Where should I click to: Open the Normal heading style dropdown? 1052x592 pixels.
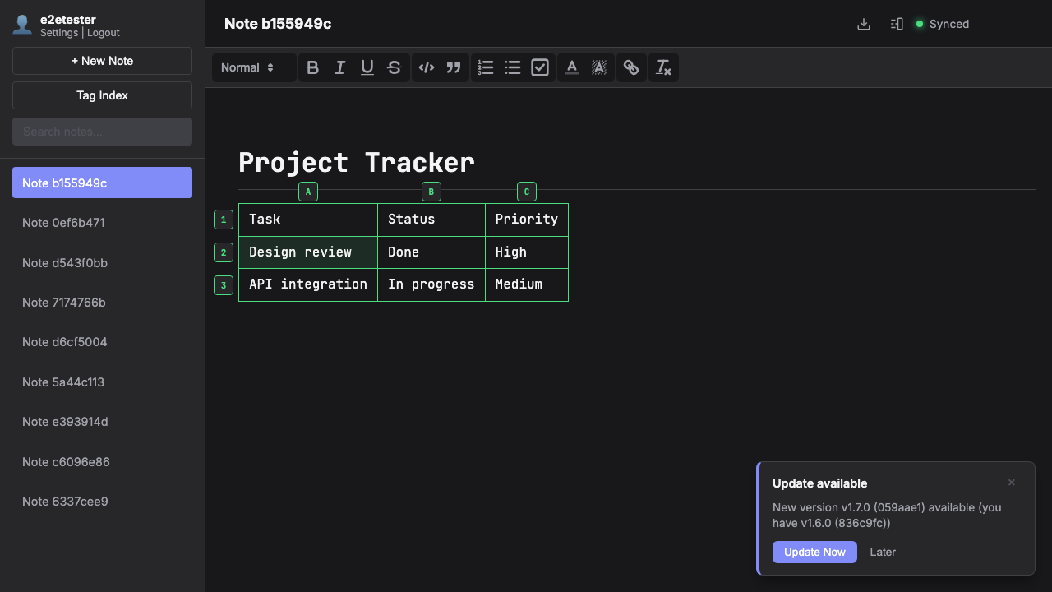[247, 67]
